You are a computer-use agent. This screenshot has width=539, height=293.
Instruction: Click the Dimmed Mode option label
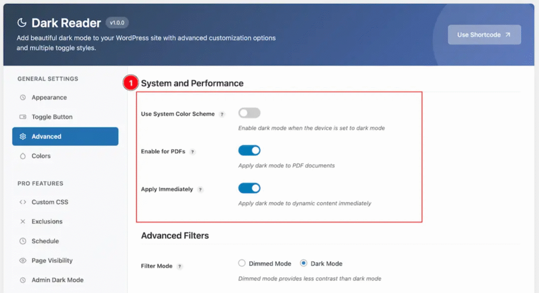(270, 264)
